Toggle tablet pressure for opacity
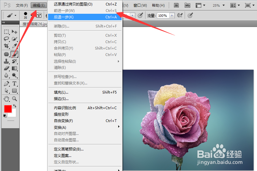The height and width of the screenshot is (171, 257). [x=140, y=16]
